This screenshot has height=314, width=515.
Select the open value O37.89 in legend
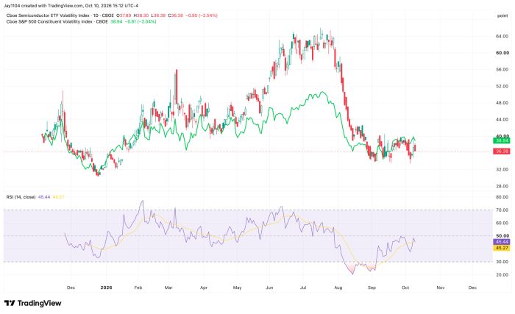pyautogui.click(x=124, y=15)
